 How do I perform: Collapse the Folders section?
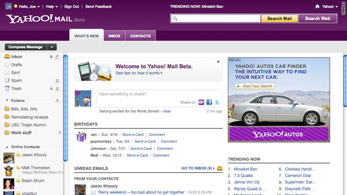(x=7, y=100)
